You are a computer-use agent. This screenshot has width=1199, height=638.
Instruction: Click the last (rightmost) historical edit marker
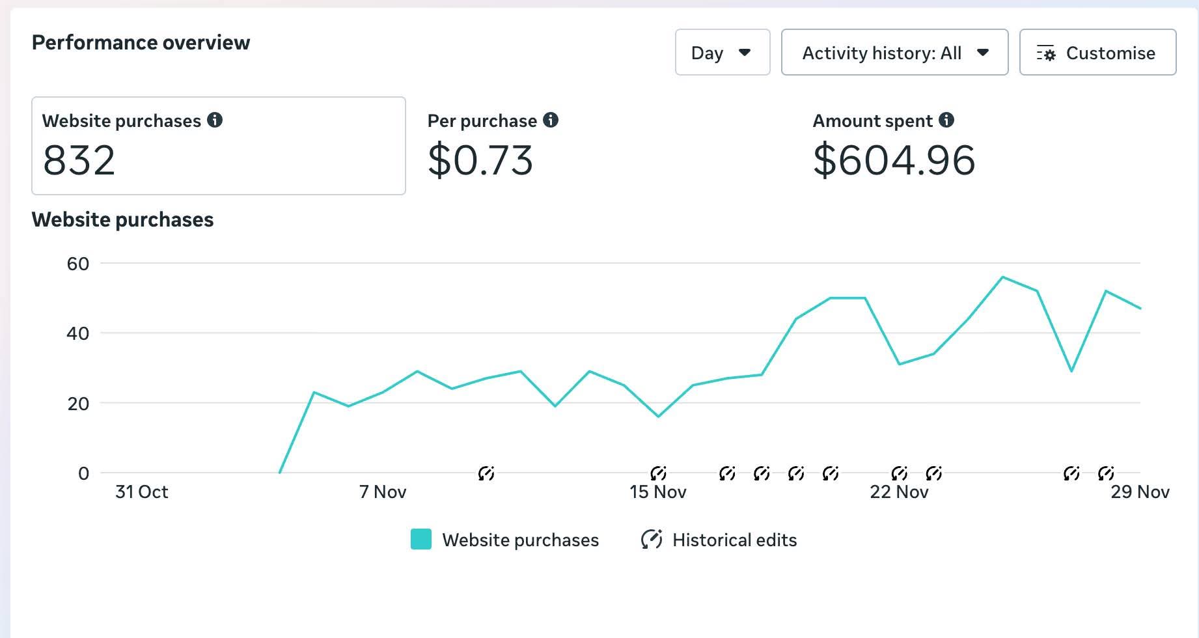point(1106,473)
